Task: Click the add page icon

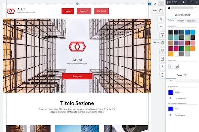Action: tap(162, 59)
